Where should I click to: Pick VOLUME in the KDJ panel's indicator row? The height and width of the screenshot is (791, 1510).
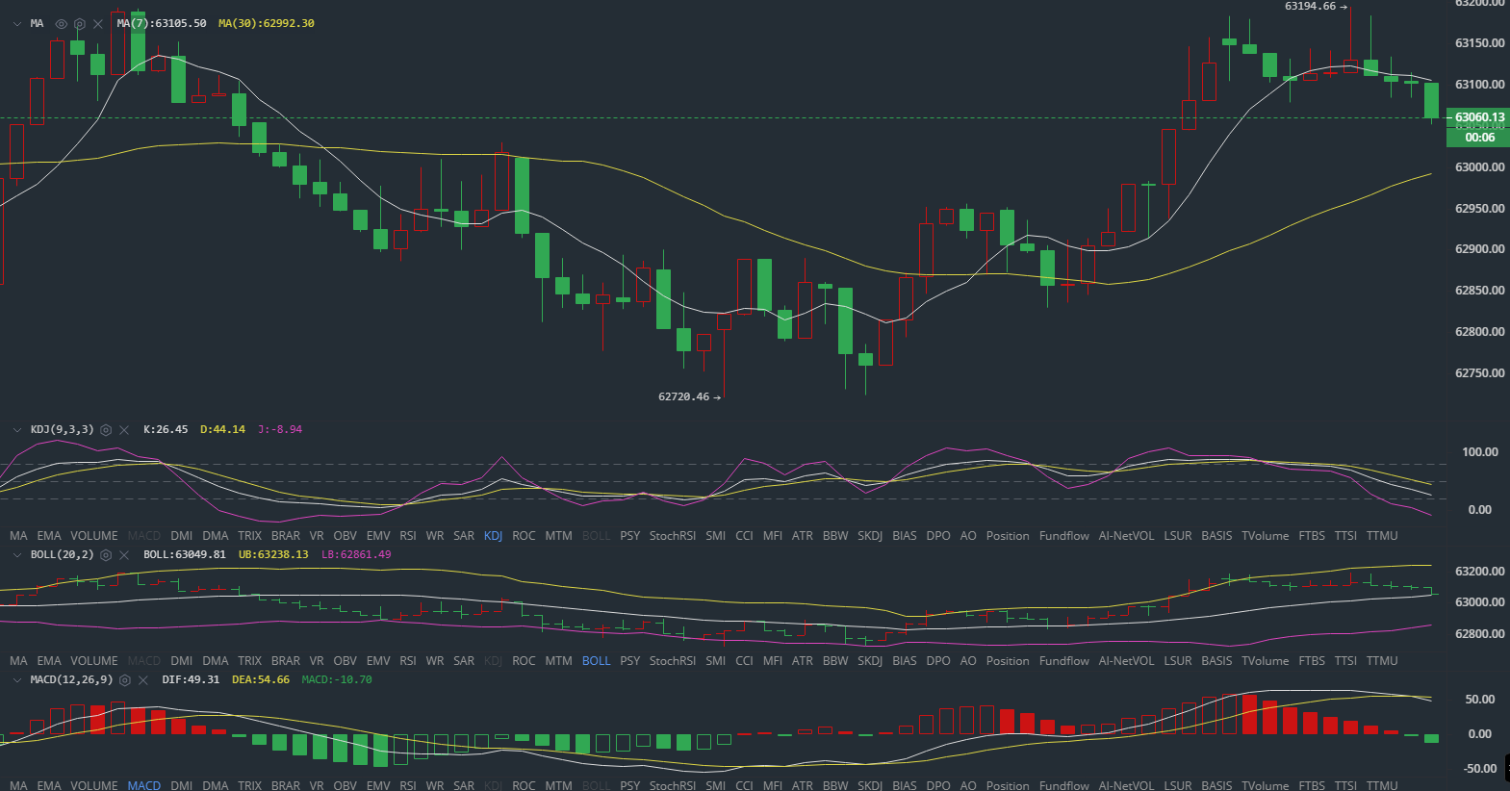tap(94, 536)
